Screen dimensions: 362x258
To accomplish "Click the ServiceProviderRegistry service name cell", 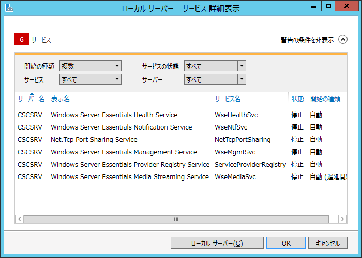I will [250, 165].
